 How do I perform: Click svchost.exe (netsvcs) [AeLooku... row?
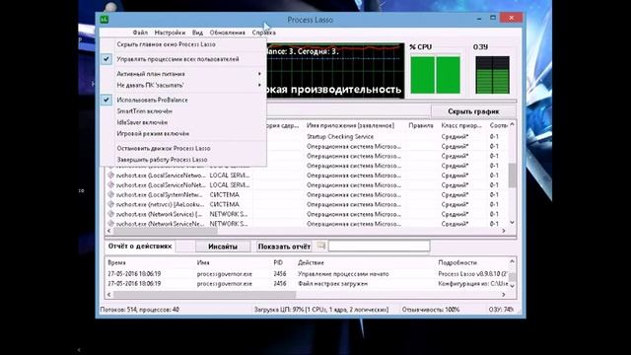307,204
